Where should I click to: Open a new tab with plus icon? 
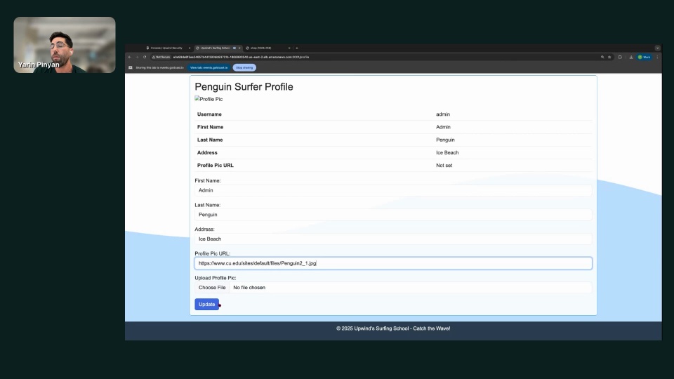(297, 48)
